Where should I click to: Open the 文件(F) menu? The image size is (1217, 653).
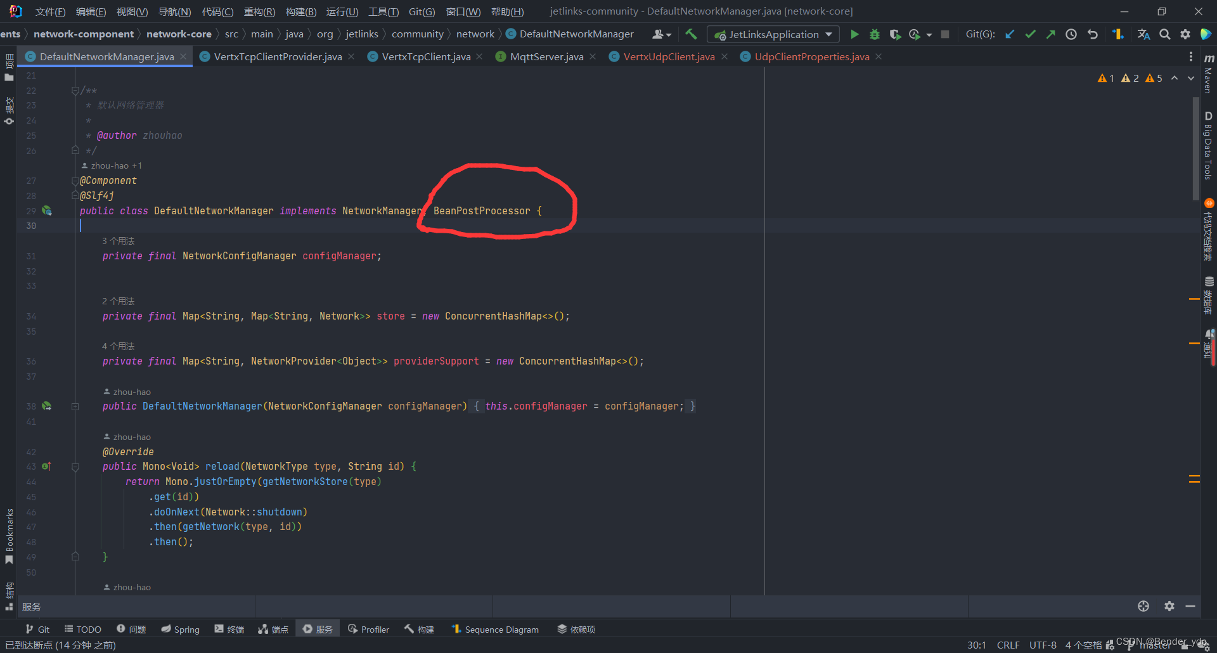pyautogui.click(x=50, y=11)
